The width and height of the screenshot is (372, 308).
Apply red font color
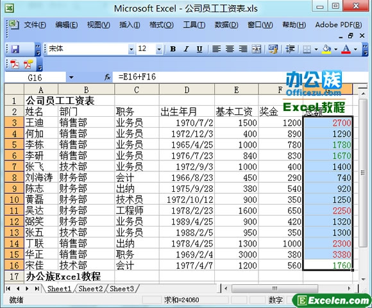click(346, 49)
